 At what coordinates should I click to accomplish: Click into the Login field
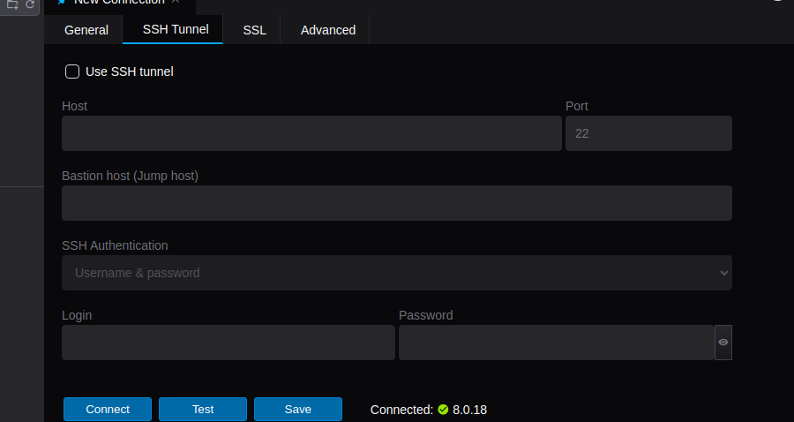(228, 343)
